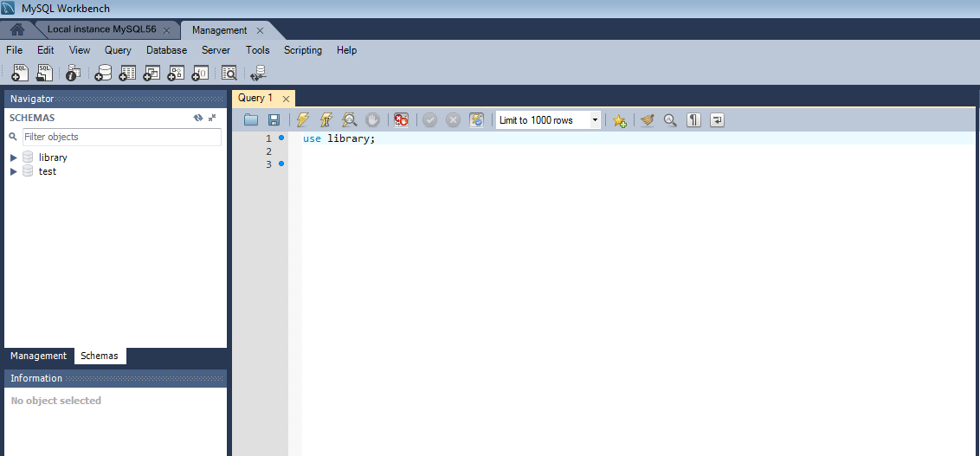Stop query execution hand icon

372,120
